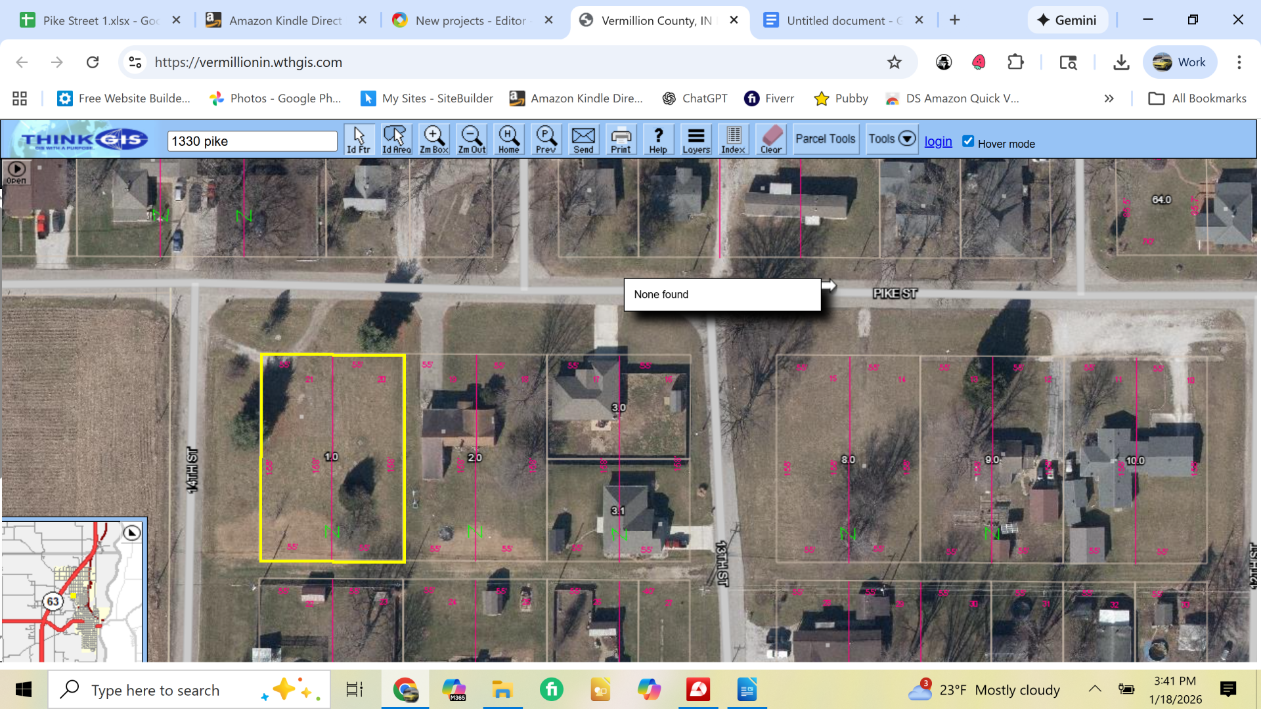Expand the Tools dropdown arrow
This screenshot has height=709, width=1261.
point(907,139)
